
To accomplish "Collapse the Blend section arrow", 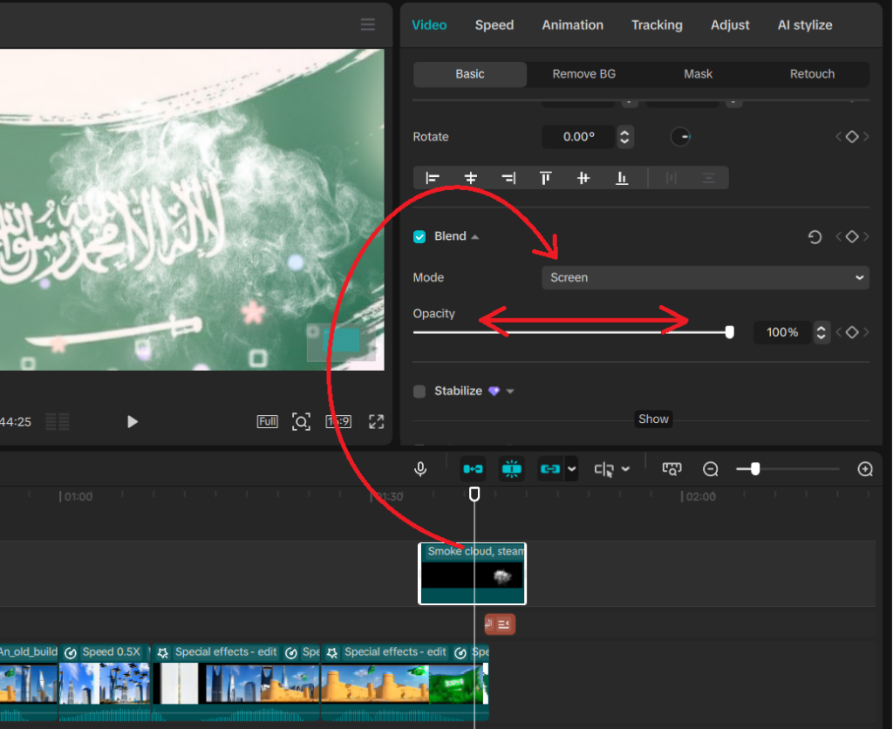I will tap(475, 237).
